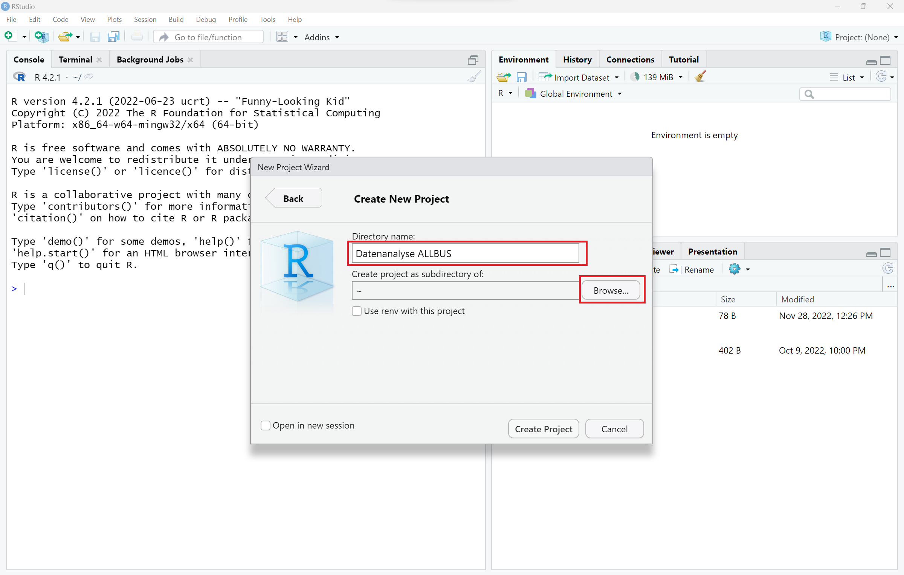This screenshot has width=904, height=575.
Task: Click the Create a project icon
Action: pyautogui.click(x=41, y=37)
